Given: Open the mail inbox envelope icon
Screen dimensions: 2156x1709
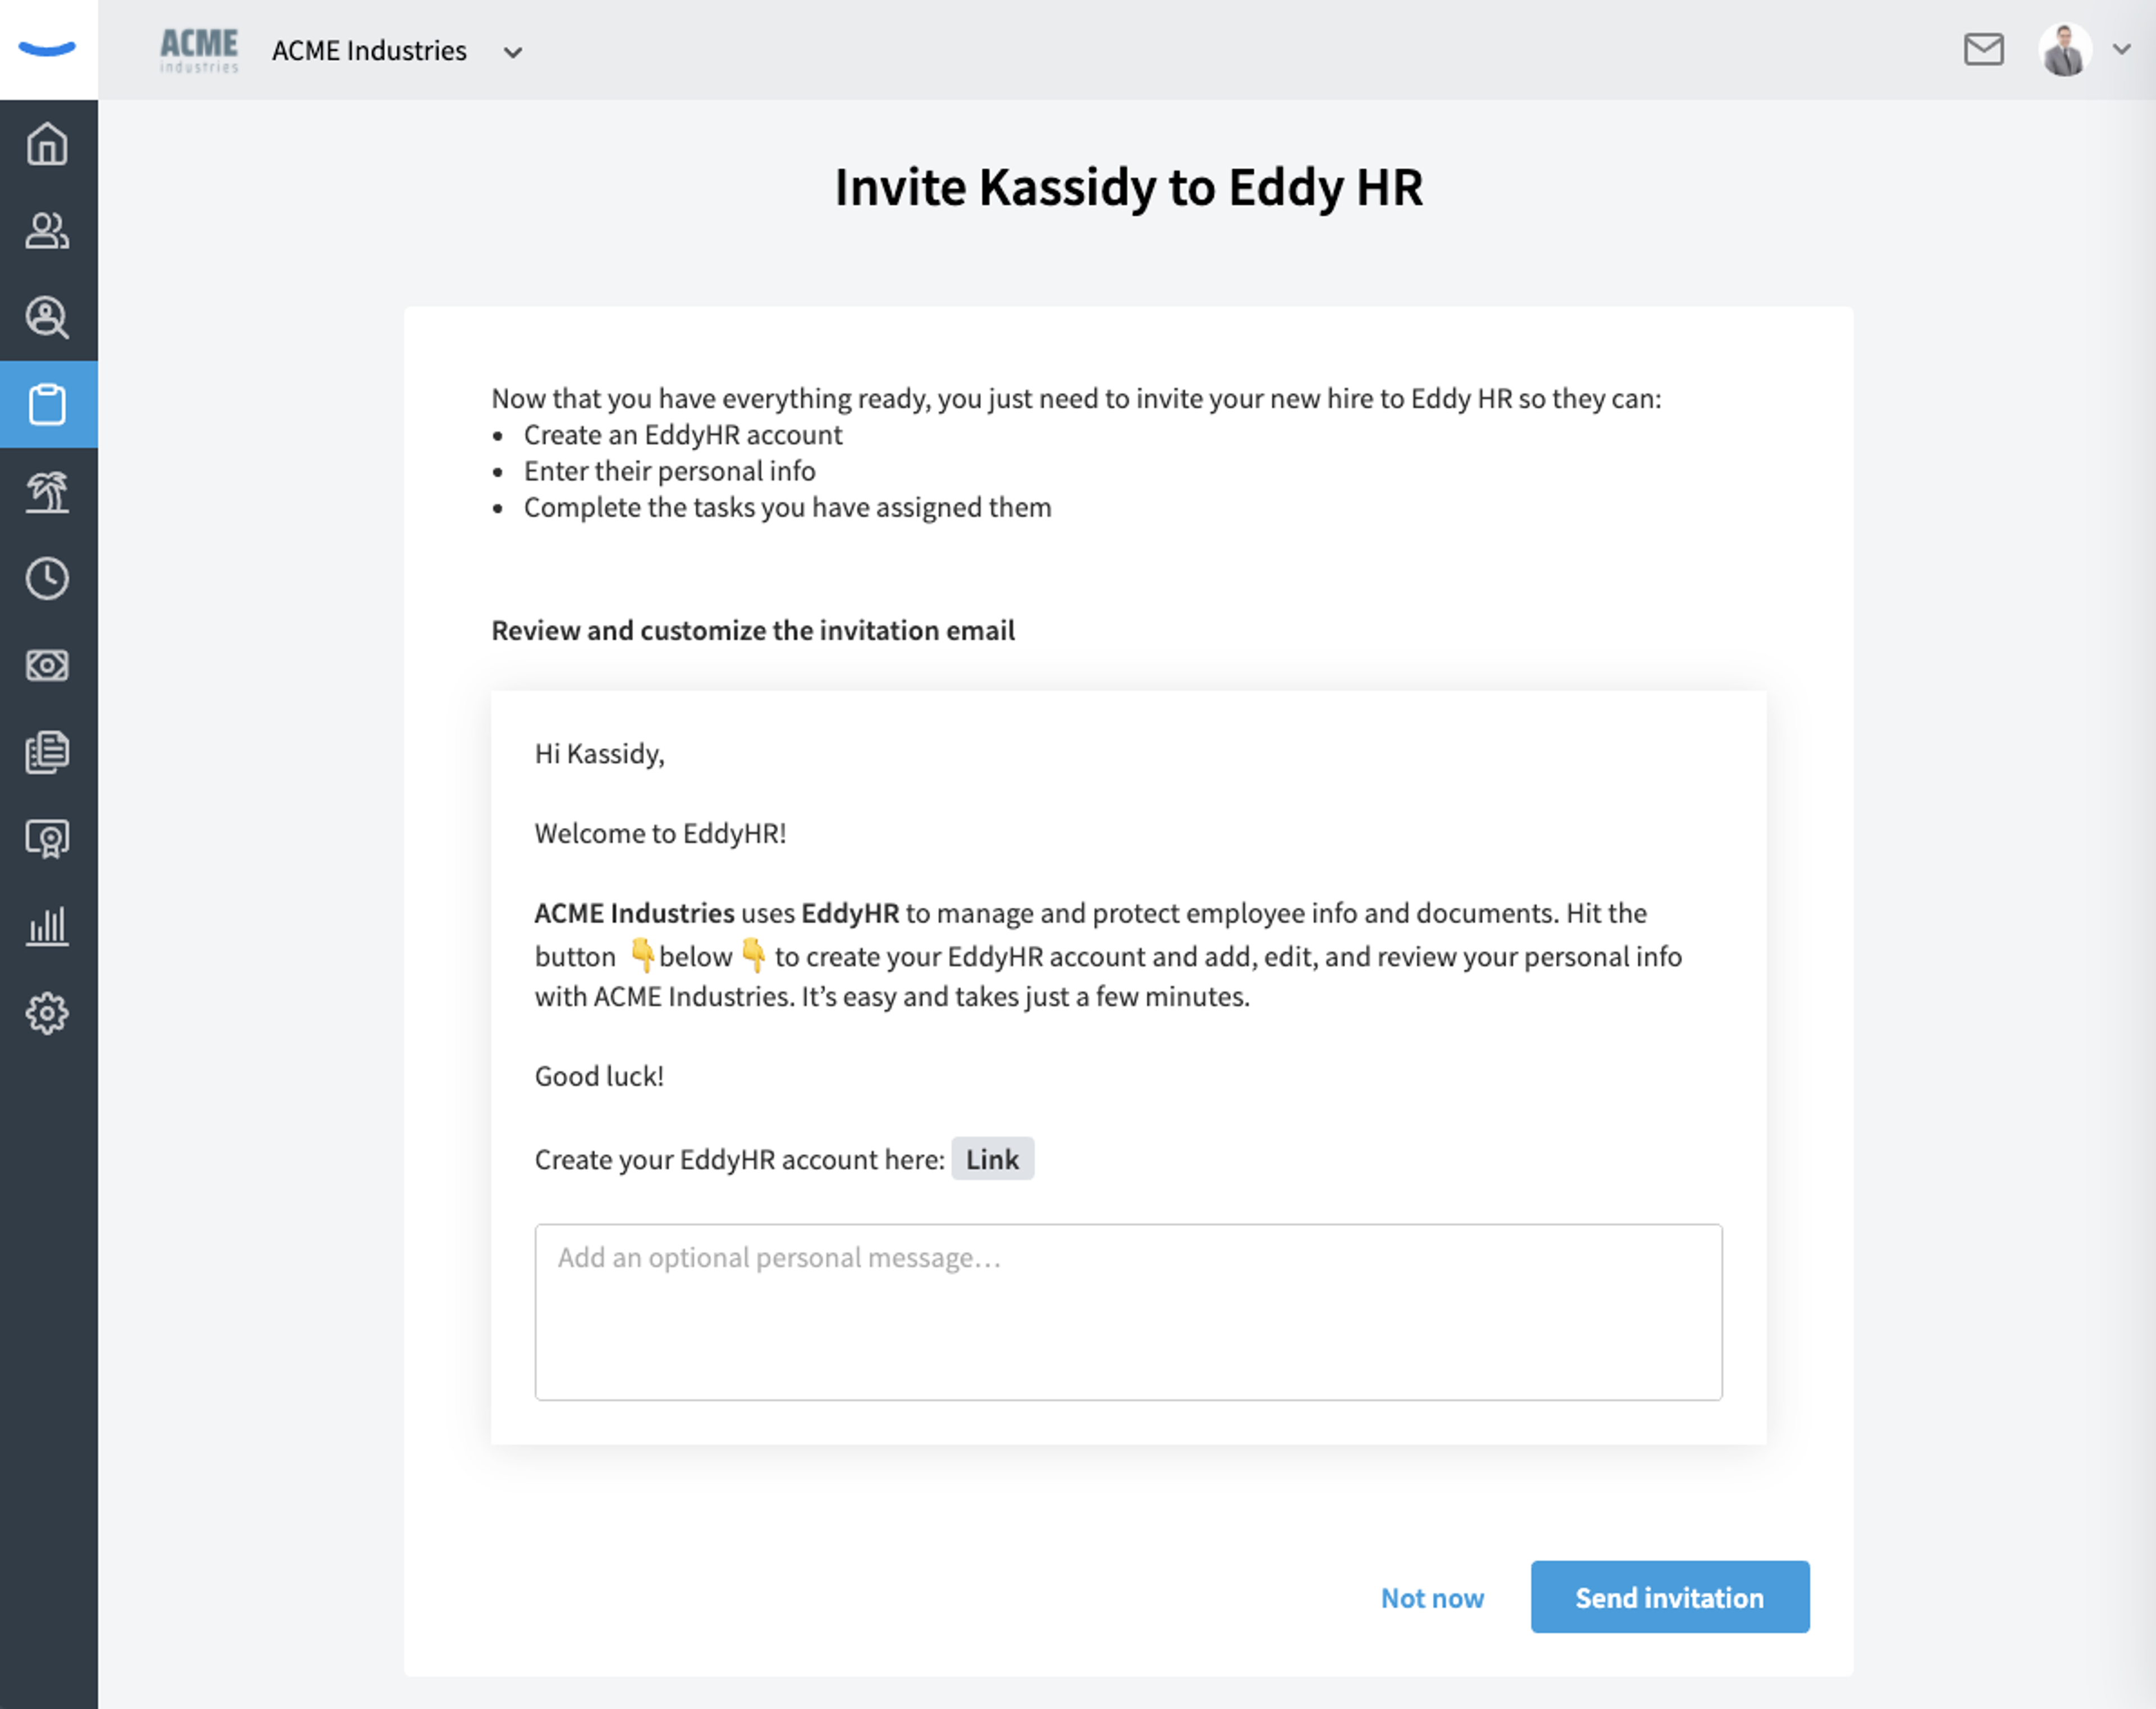Looking at the screenshot, I should tap(1983, 49).
